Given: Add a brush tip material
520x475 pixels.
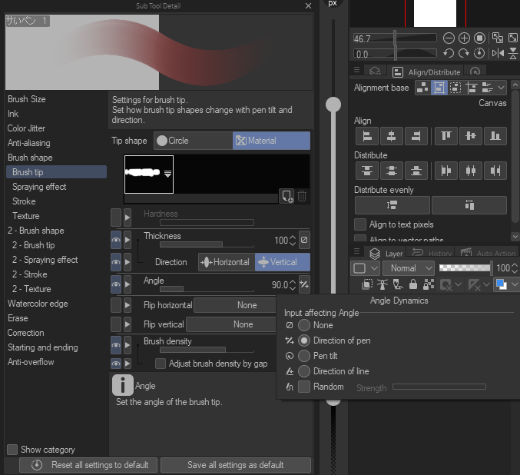Looking at the screenshot, I should [287, 196].
